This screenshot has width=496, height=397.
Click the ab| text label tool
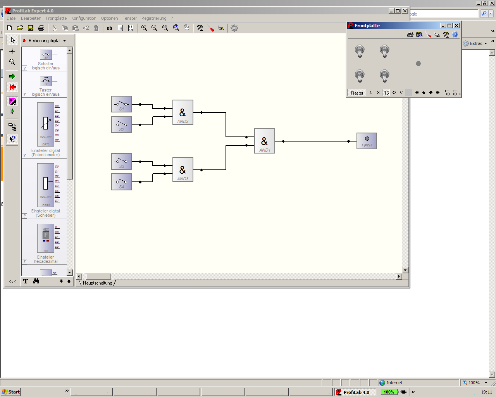pyautogui.click(x=110, y=28)
